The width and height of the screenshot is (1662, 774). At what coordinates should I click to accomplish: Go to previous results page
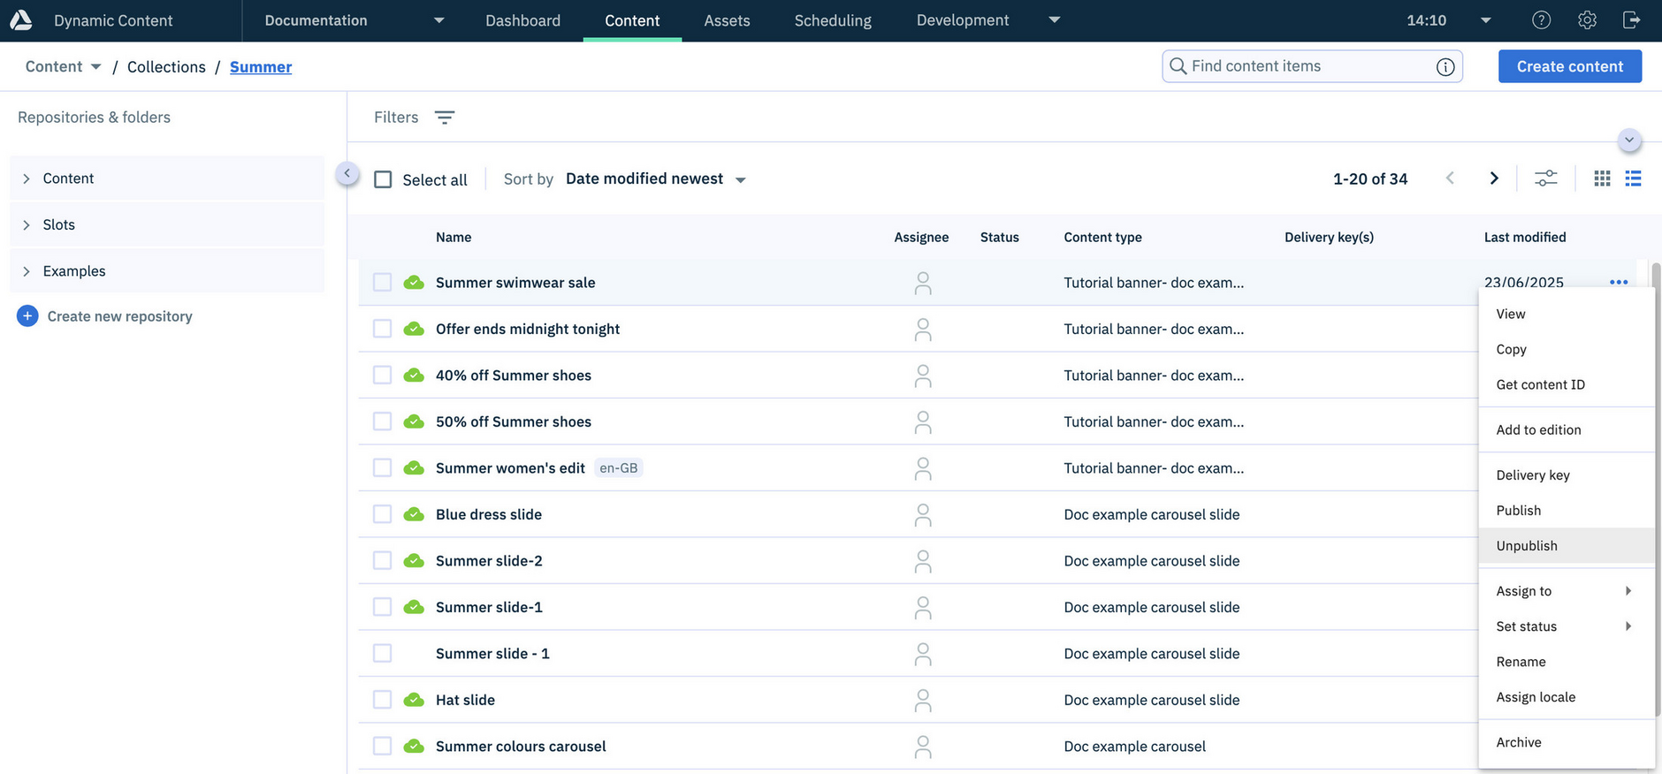point(1450,178)
